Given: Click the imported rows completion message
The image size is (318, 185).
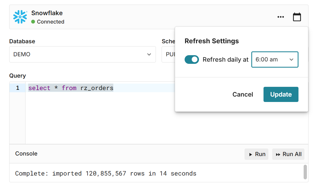Looking at the screenshot, I should tap(105, 173).
